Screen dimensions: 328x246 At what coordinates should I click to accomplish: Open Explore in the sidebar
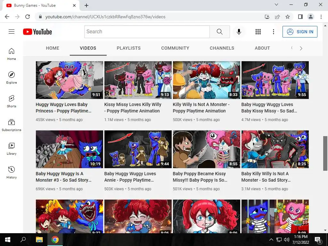coord(12,78)
